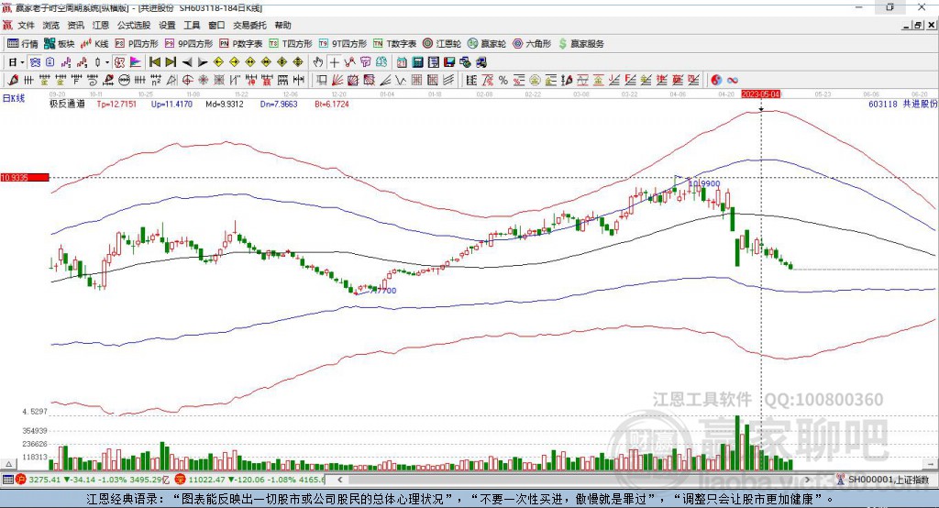Open the calculator icon
The width and height of the screenshot is (939, 508).
[x=418, y=62]
